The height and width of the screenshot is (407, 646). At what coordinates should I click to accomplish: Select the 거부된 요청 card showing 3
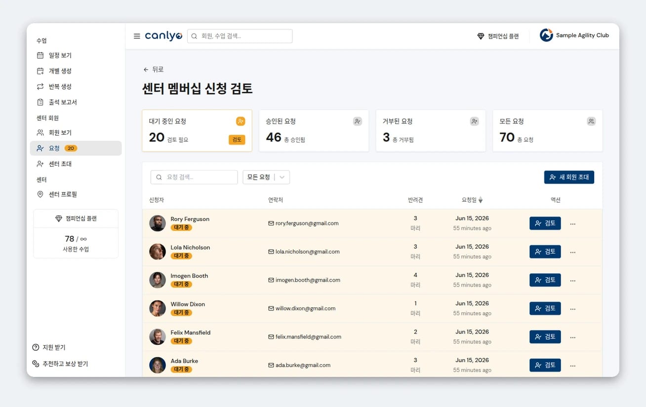click(431, 131)
